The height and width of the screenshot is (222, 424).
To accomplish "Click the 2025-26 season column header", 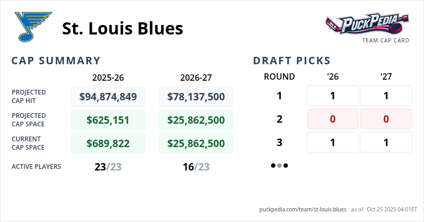I will coord(108,78).
